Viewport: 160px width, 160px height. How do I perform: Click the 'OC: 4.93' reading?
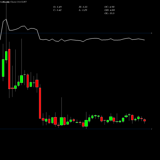(109, 7)
